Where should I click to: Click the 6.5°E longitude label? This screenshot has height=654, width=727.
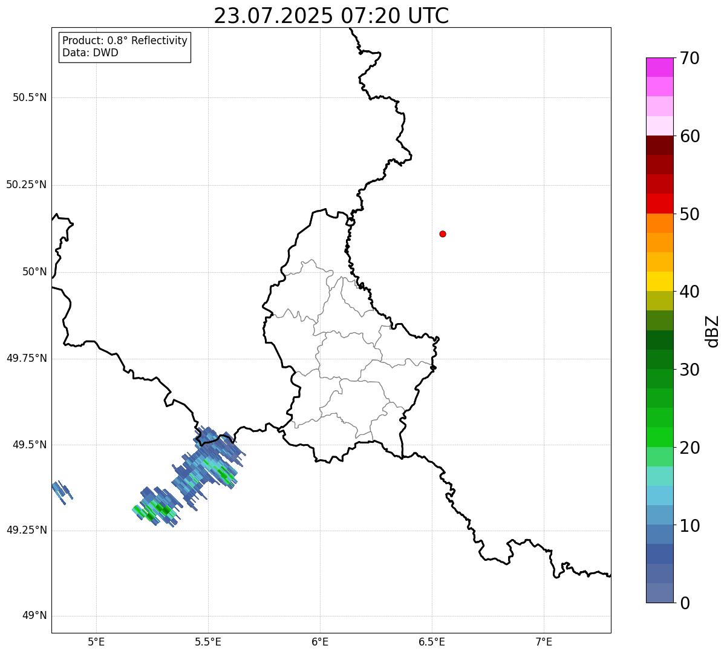click(432, 641)
